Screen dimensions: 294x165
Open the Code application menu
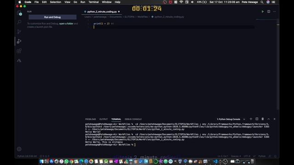click(x=28, y=2)
